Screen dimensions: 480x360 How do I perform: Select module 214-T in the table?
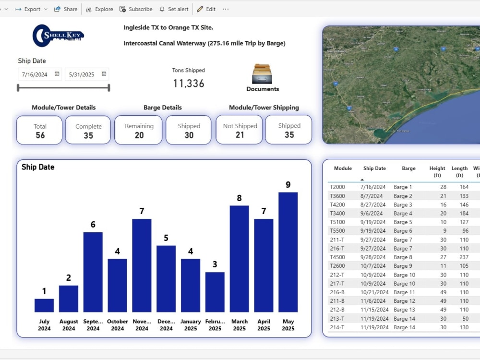click(x=337, y=327)
